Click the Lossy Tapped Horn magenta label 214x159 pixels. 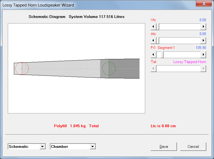tap(189, 62)
